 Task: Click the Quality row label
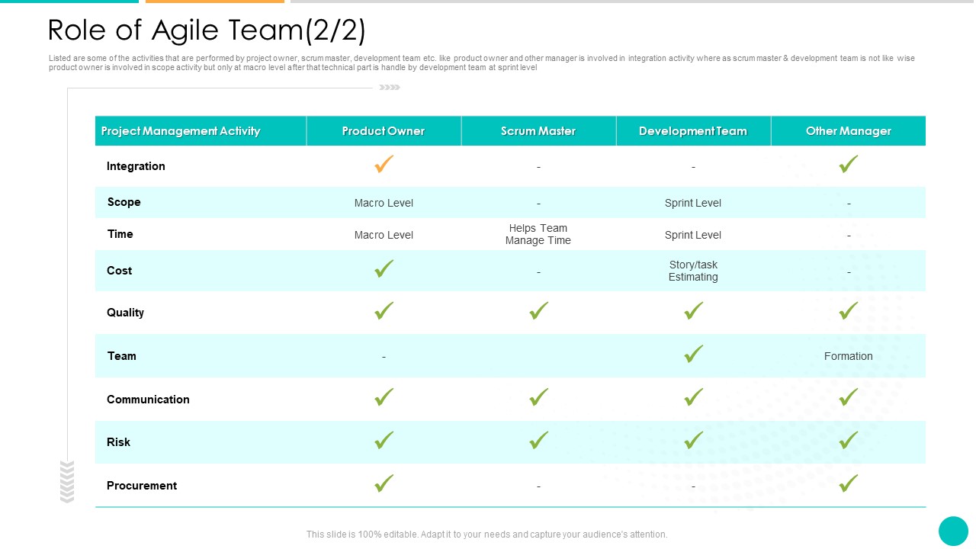(x=125, y=313)
